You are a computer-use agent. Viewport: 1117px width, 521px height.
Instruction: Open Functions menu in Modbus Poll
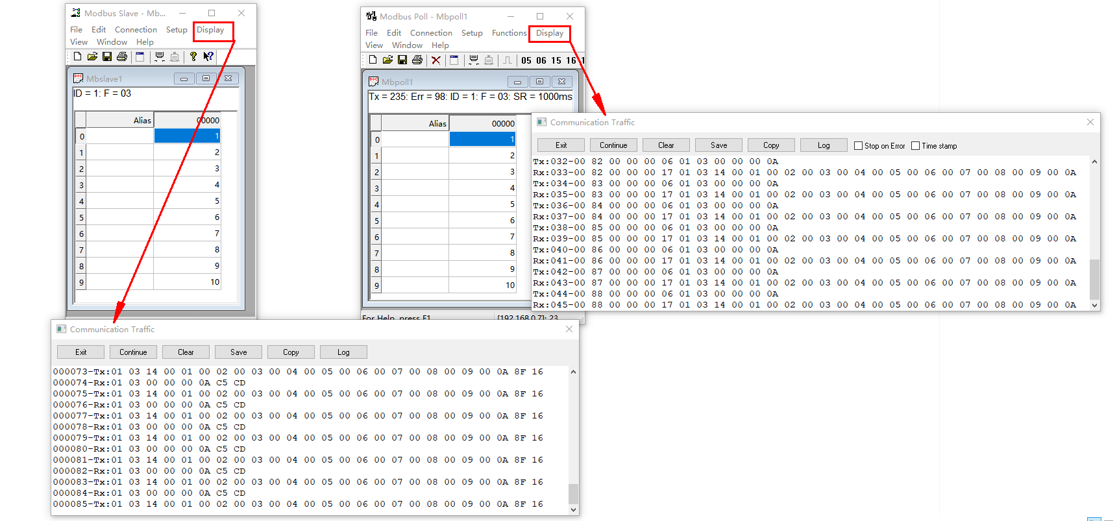click(x=509, y=33)
